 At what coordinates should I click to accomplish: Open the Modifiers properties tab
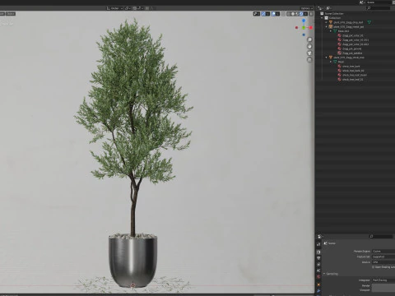(x=318, y=291)
